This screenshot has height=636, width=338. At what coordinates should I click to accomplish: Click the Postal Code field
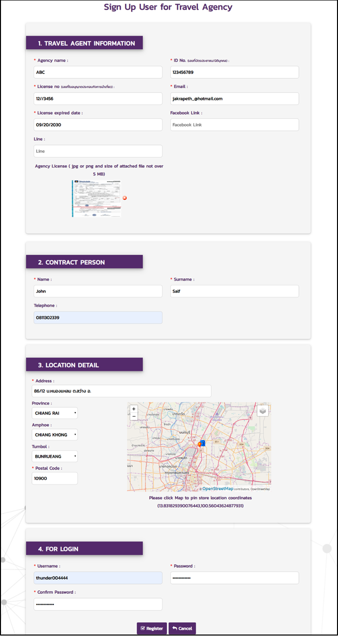[55, 478]
